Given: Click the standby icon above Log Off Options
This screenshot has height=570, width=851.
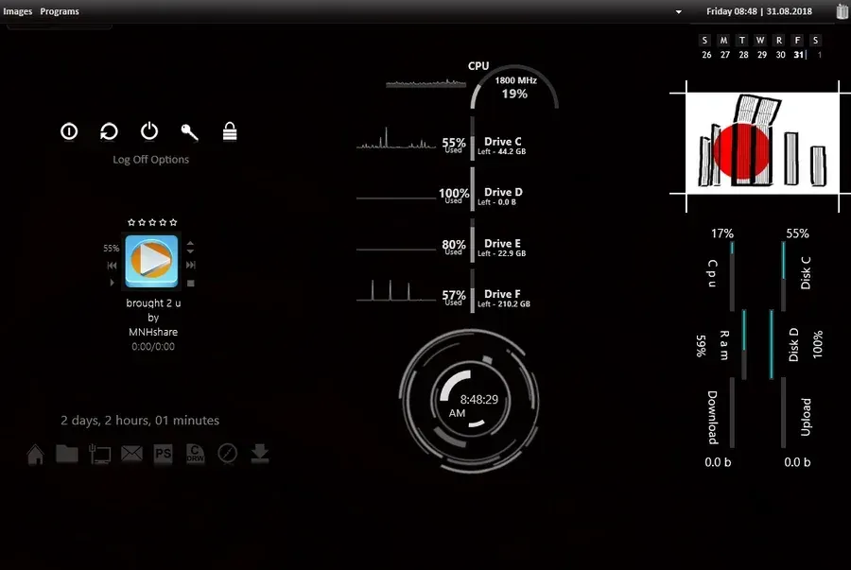Looking at the screenshot, I should coord(69,131).
